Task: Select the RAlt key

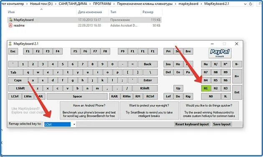Action: point(114,96)
